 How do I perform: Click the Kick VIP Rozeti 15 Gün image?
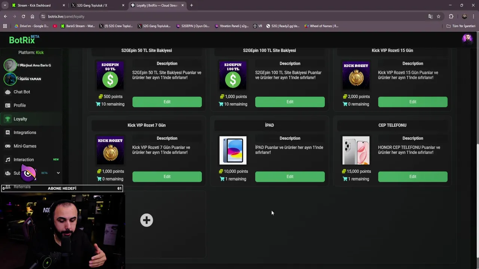356,75
